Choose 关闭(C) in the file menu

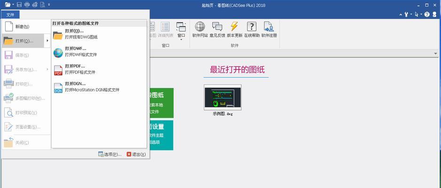26,143
